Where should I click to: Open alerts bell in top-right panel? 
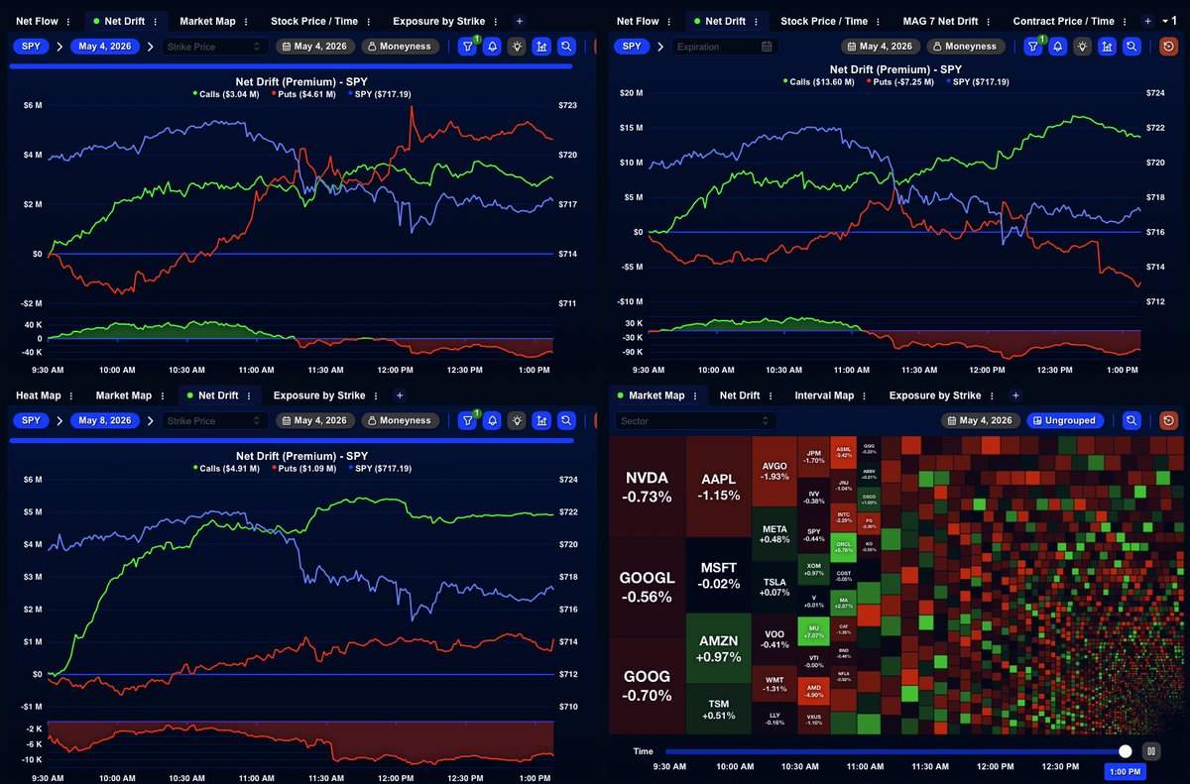(1057, 46)
